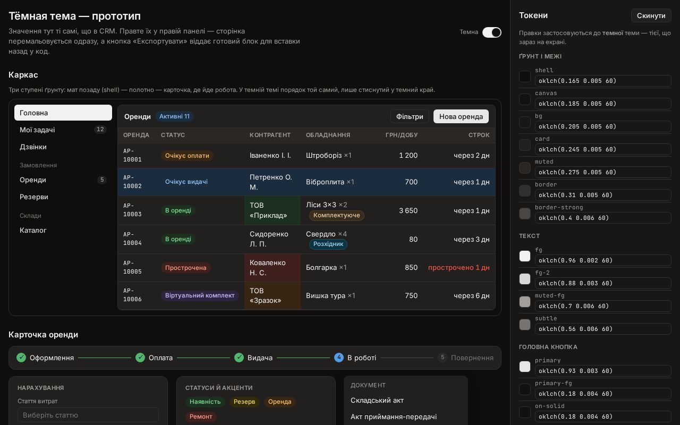This screenshot has width=680, height=425.
Task: Click the subtle token value field
Action: [603, 329]
